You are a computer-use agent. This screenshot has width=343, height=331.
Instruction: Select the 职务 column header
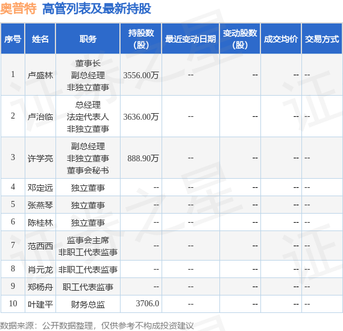coord(88,39)
